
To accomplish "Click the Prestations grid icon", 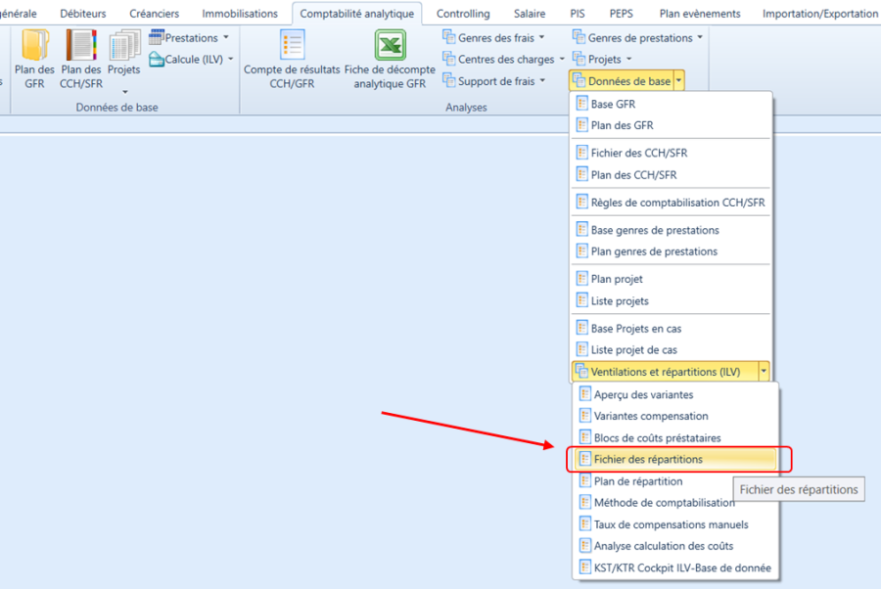I will [158, 37].
